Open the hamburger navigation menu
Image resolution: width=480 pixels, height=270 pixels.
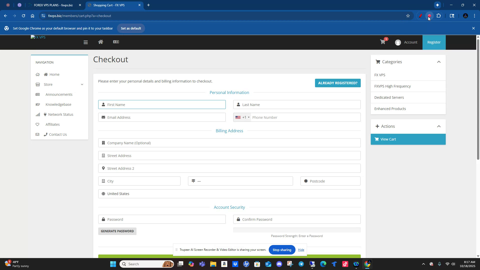point(86,42)
